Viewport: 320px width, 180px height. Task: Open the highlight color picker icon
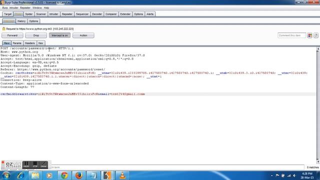click(x=310, y=35)
